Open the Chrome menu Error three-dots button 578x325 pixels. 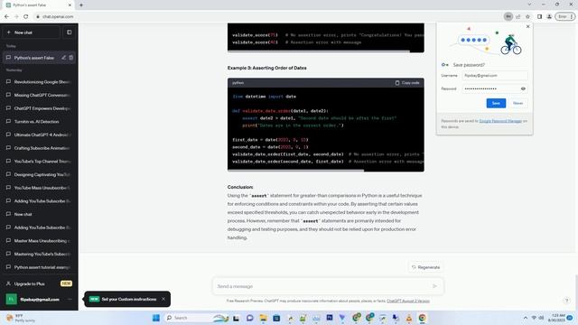[565, 16]
